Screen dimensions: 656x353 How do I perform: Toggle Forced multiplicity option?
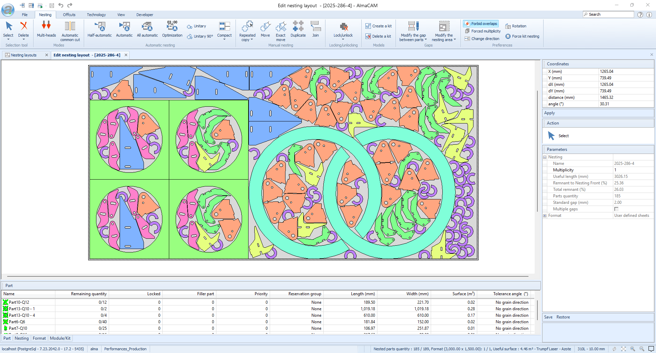coord(483,31)
